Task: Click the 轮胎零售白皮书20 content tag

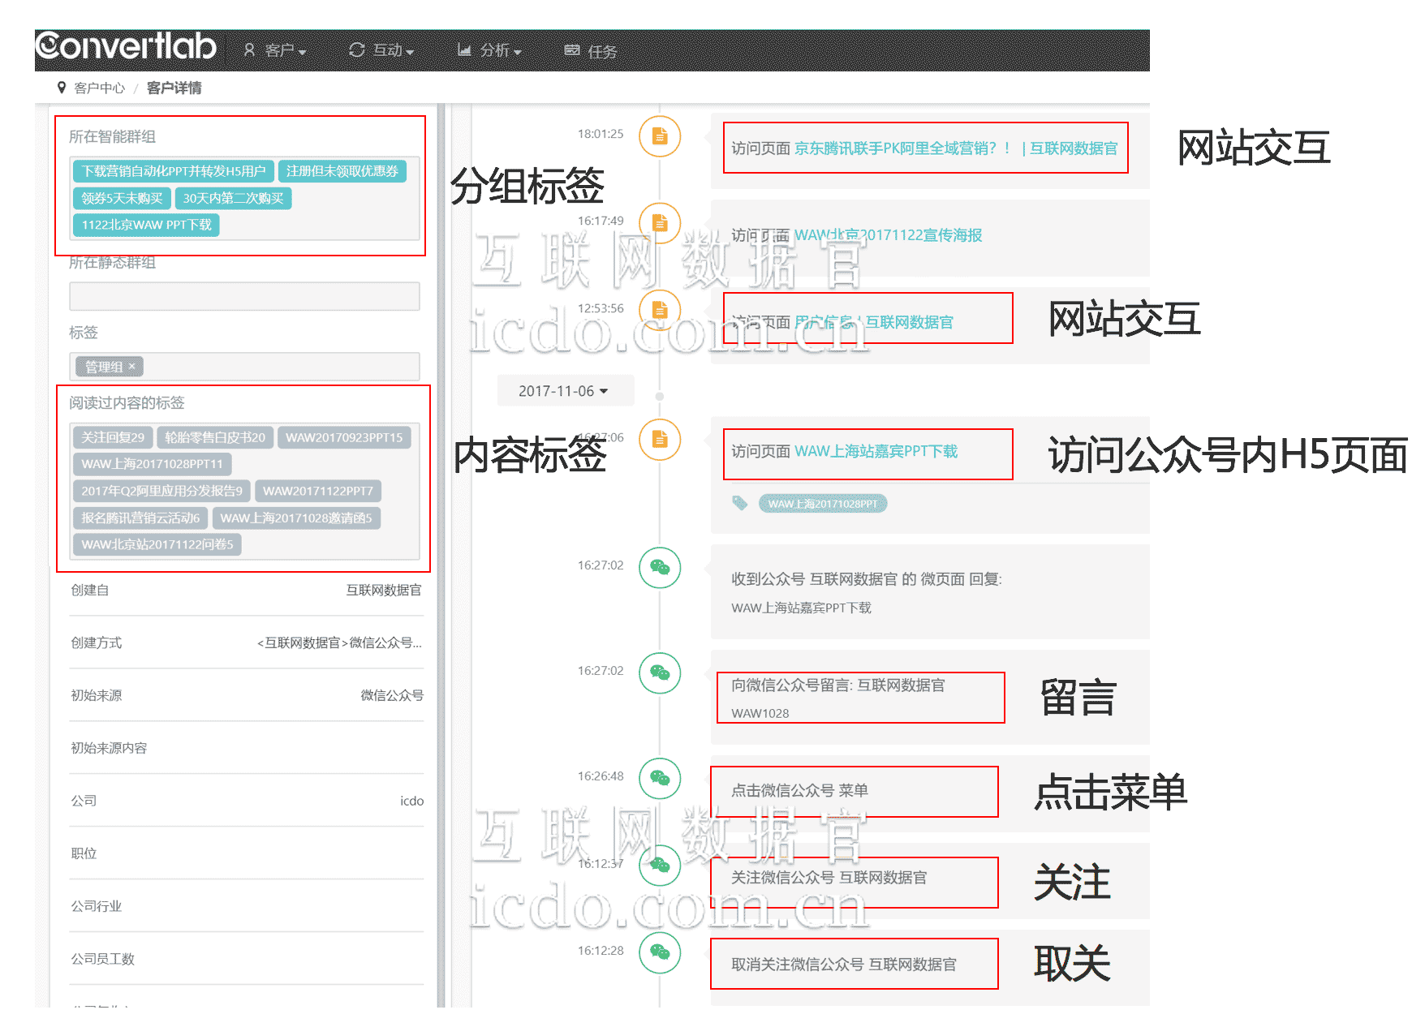Action: pos(215,437)
